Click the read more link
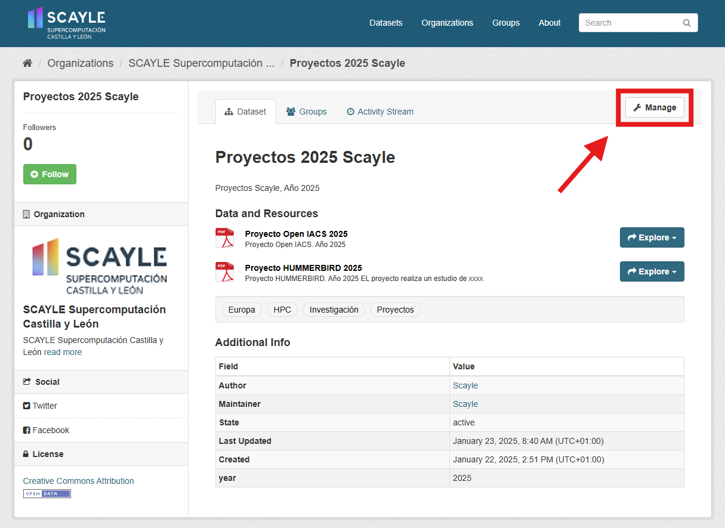The height and width of the screenshot is (528, 725). [x=63, y=352]
